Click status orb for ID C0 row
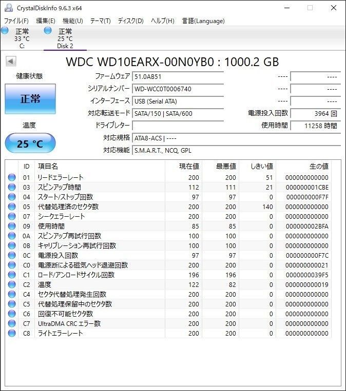Screen dimensions: 346x391 coord(12,265)
